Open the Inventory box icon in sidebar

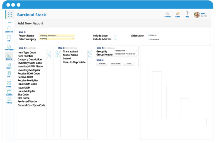[9, 92]
